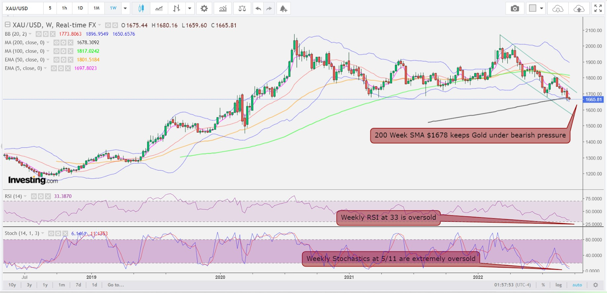
Task: Set range to 3y
Action: (29, 285)
